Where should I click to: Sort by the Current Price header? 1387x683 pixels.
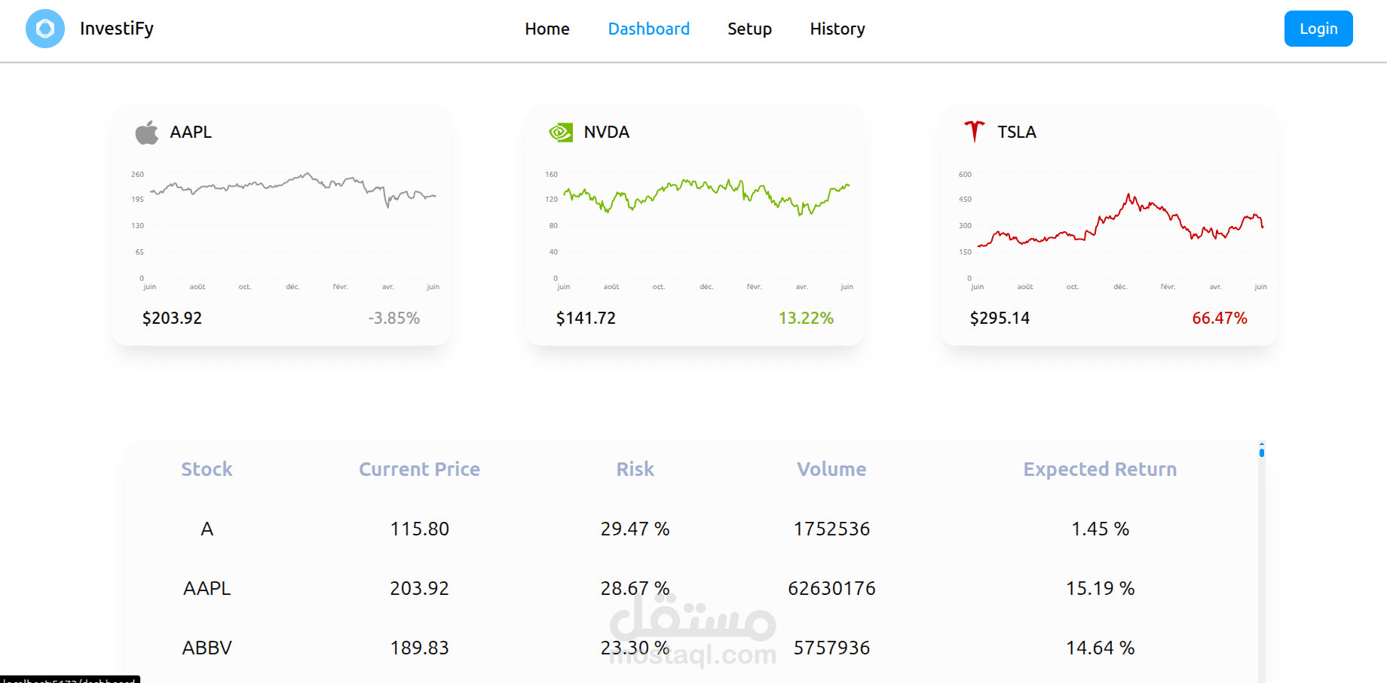pyautogui.click(x=419, y=469)
